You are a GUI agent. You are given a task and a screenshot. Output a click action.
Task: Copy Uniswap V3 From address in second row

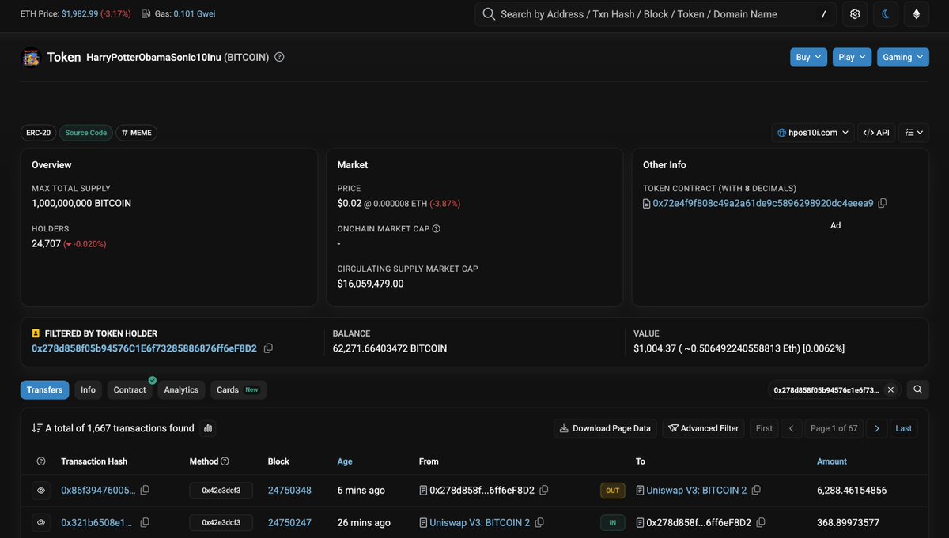(539, 523)
